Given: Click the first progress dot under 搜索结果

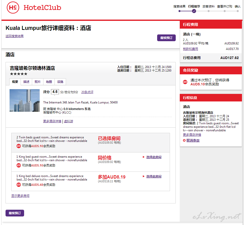Looking at the screenshot, I should coord(179,11).
